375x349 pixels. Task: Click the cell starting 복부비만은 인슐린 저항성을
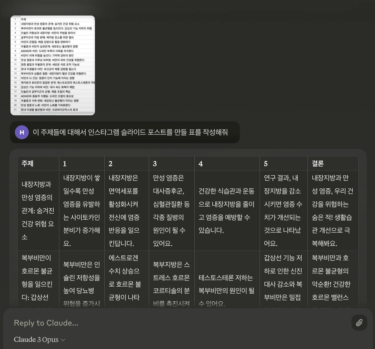(x=82, y=279)
